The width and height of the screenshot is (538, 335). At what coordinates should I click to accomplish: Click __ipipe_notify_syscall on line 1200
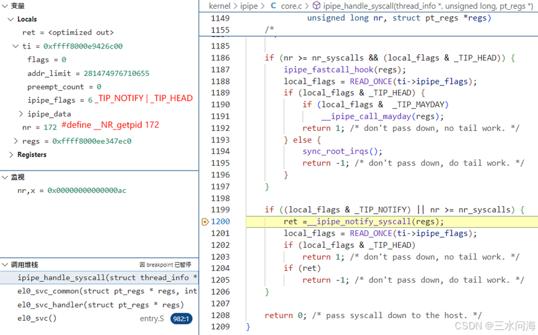pos(359,222)
